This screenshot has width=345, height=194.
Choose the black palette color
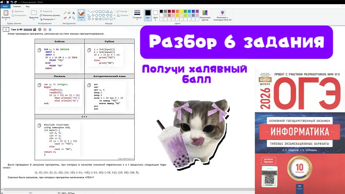click(161, 11)
